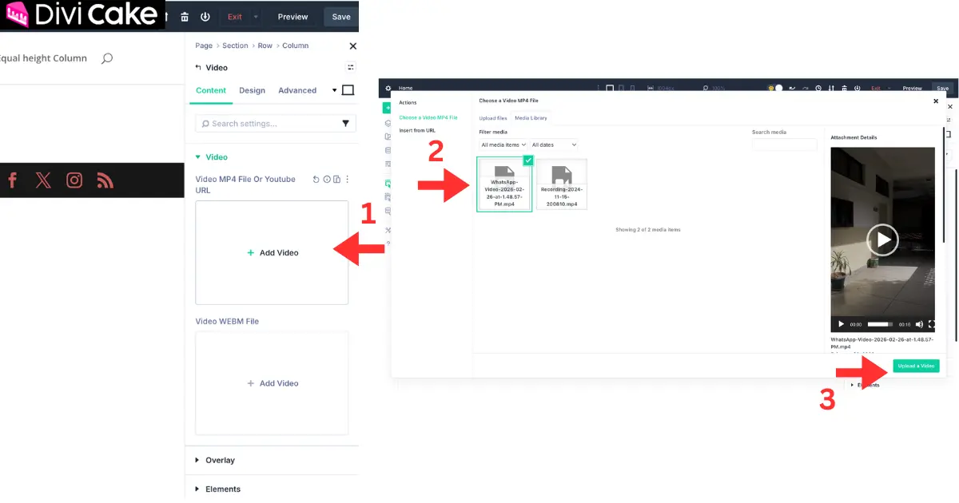Click the green Upload a Video button
The width and height of the screenshot is (959, 503).
coord(916,366)
